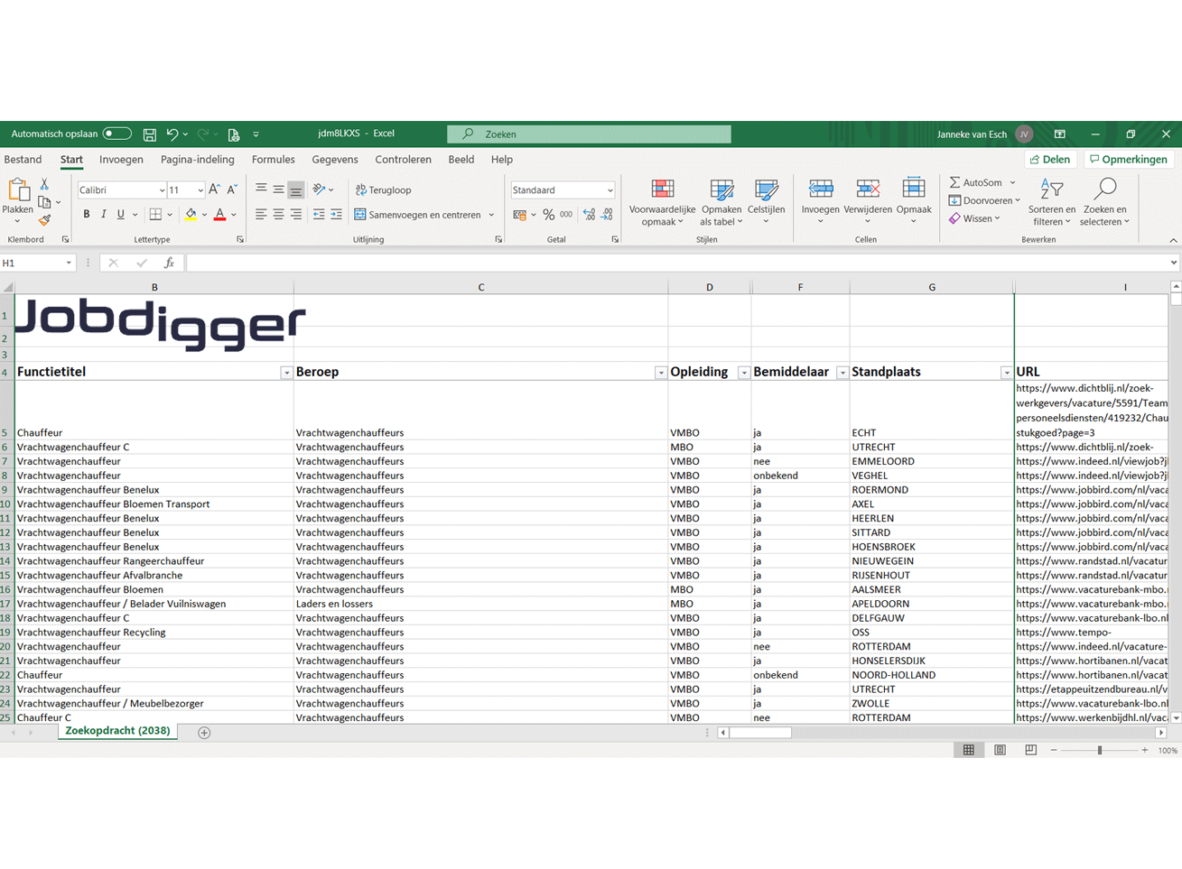Click the Opmerkingen button
Viewport: 1182px width, 869px height.
click(1129, 160)
